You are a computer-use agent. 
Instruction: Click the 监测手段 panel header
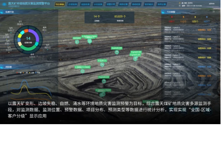[x=11, y=12]
